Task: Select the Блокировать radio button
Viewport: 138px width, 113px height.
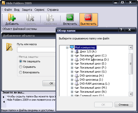Action: click(x=21, y=72)
